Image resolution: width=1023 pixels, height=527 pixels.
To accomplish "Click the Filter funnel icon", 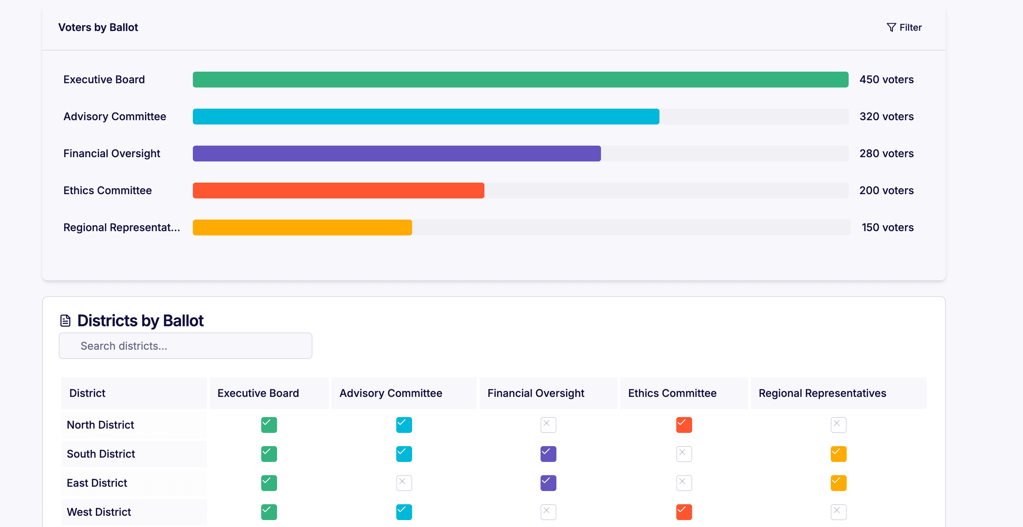I will click(891, 27).
